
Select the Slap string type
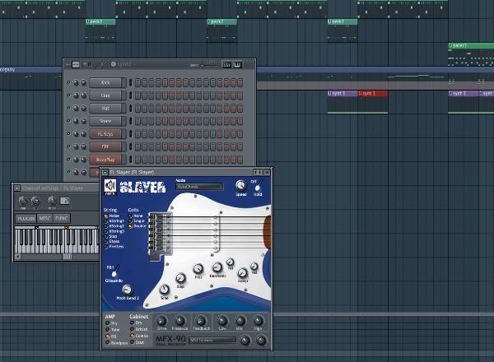tap(111, 236)
